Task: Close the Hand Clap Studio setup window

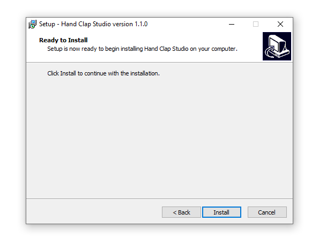Action: (x=280, y=24)
